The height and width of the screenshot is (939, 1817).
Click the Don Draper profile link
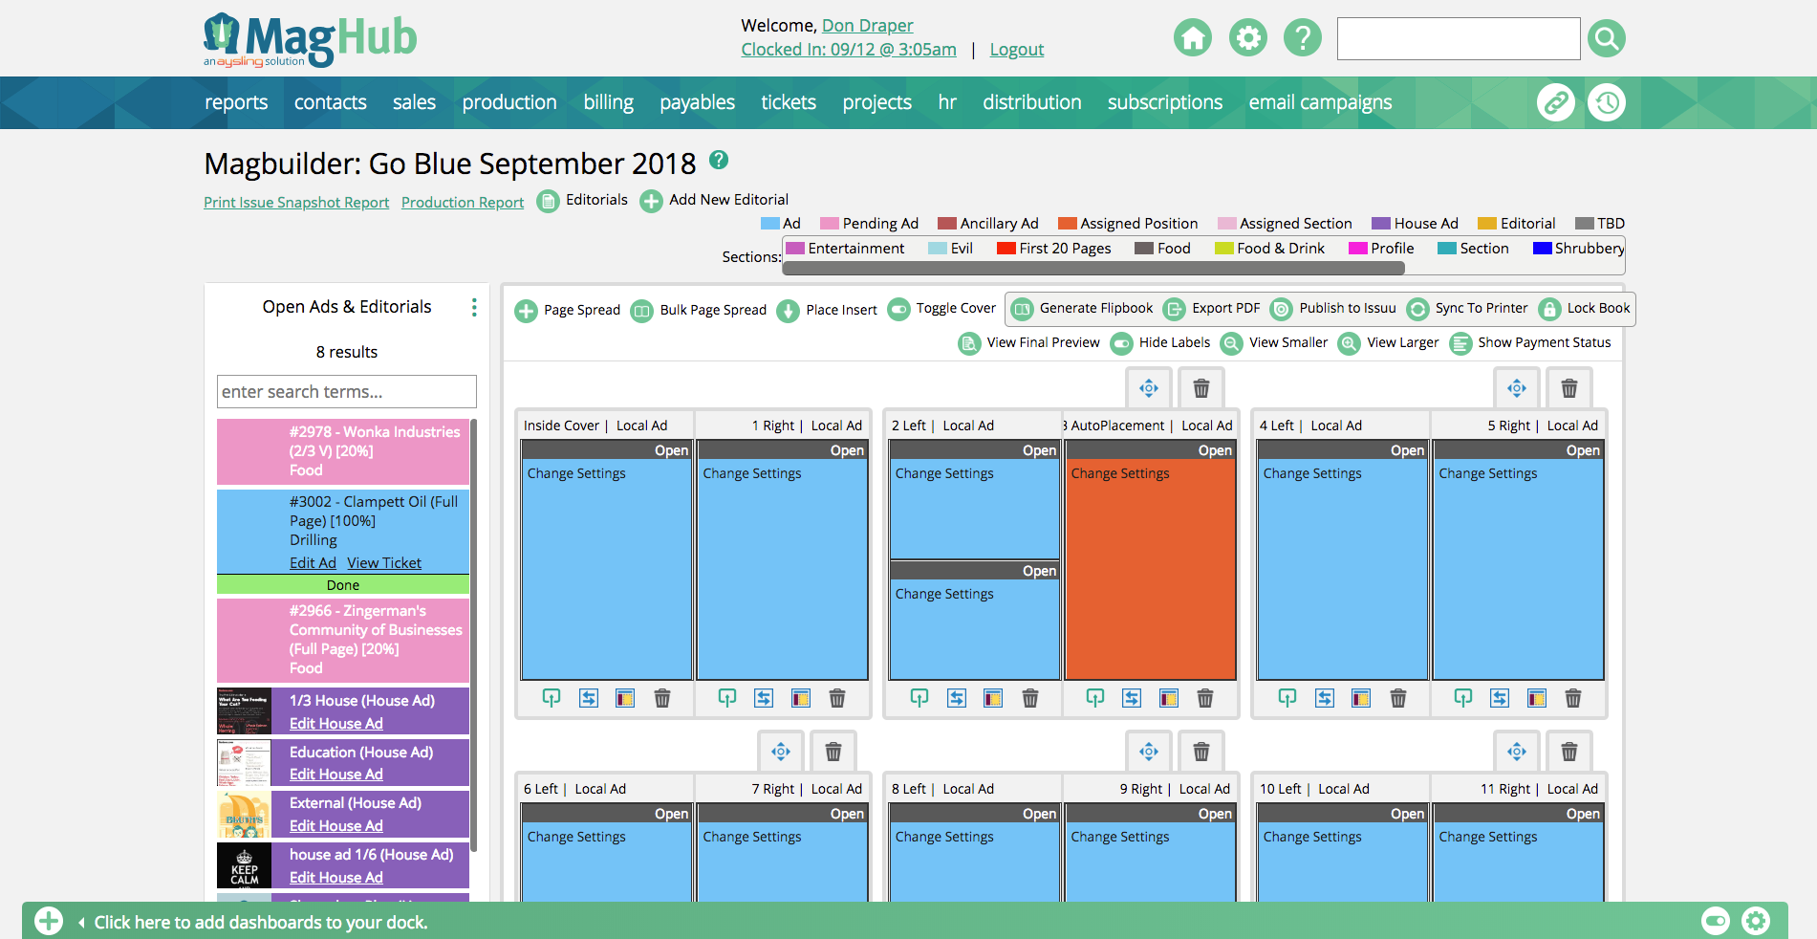tap(867, 26)
